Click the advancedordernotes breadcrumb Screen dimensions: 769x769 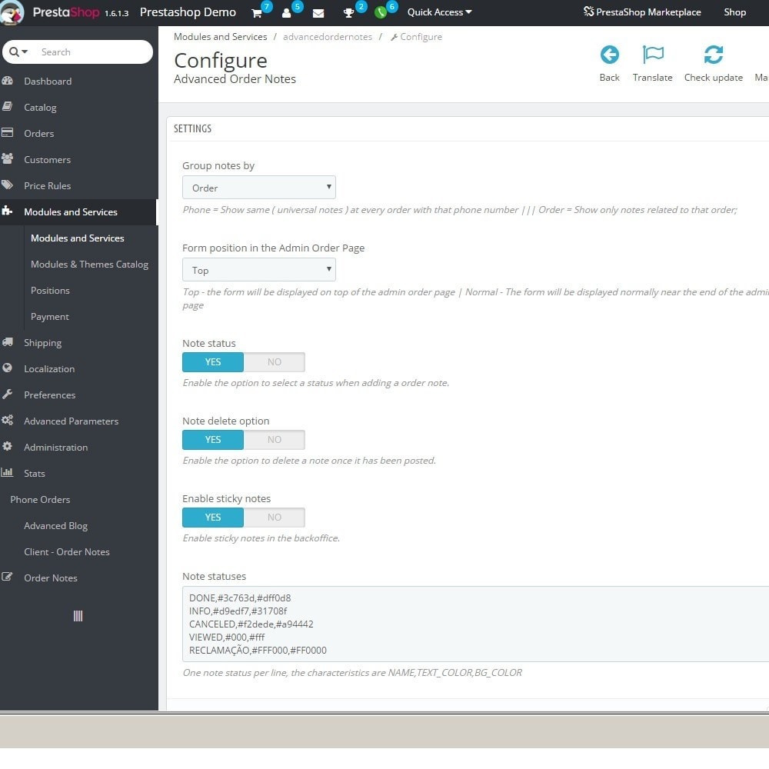click(x=327, y=37)
